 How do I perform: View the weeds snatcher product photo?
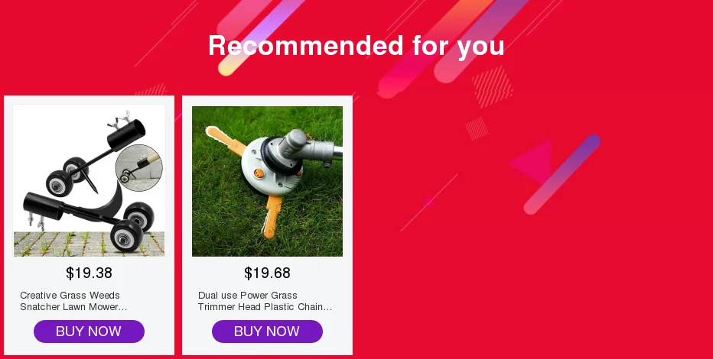(89, 180)
